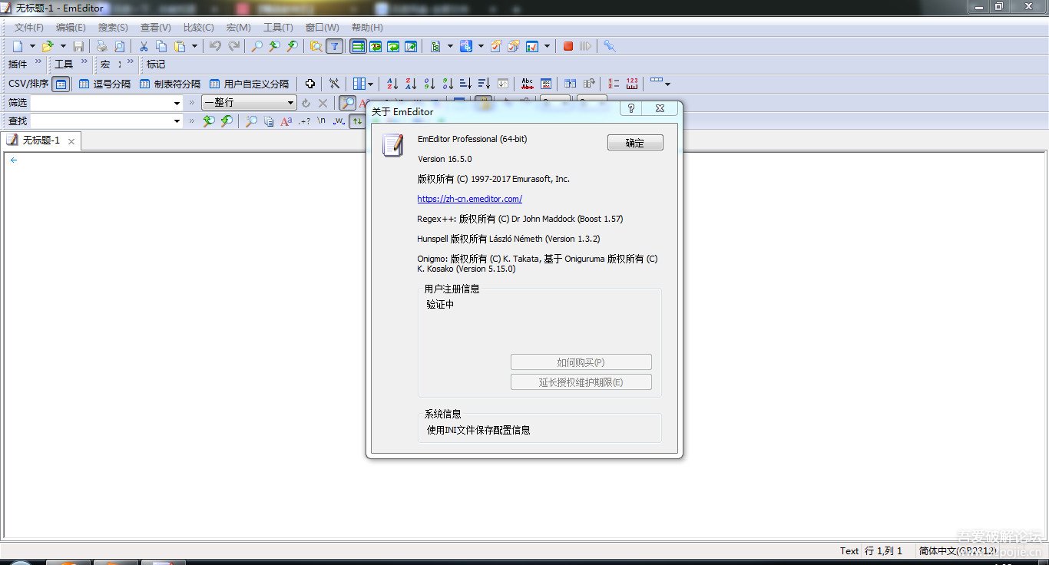The width and height of the screenshot is (1049, 565).
Task: Click the 延长授权维护期限(E) button
Action: [x=581, y=382]
